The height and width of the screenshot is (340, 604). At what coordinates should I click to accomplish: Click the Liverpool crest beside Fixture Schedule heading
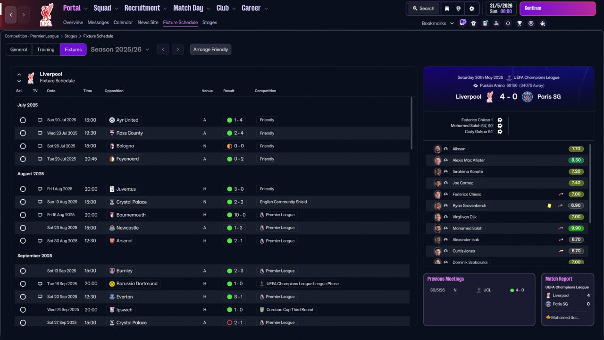(31, 77)
